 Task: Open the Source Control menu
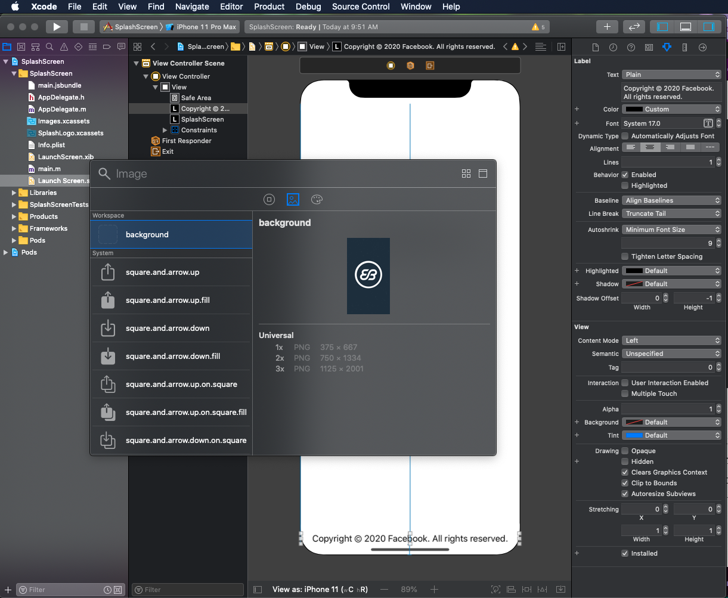[361, 7]
